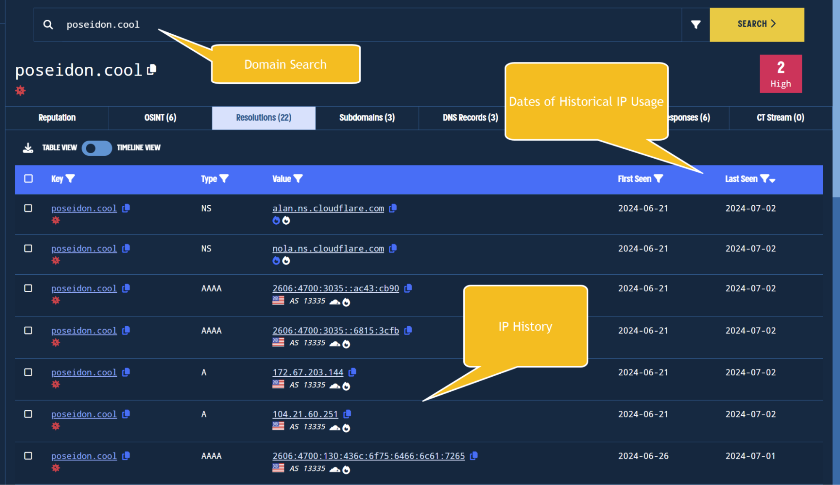Open the search filter funnel

[x=696, y=25]
